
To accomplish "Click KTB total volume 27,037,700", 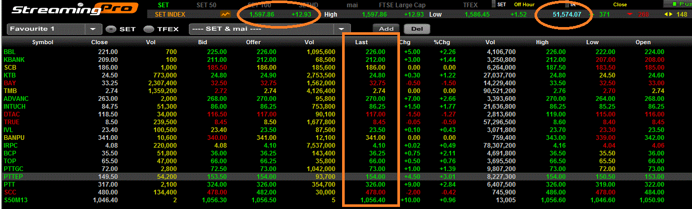I will 499,75.
